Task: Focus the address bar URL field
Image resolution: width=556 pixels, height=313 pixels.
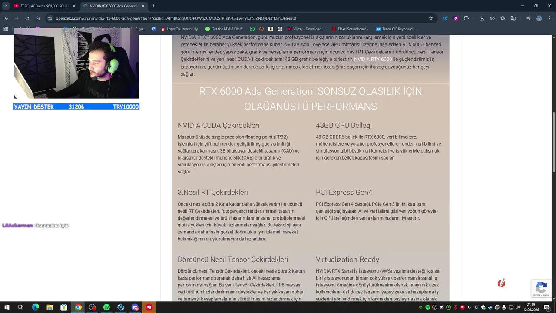Action: [x=239, y=18]
